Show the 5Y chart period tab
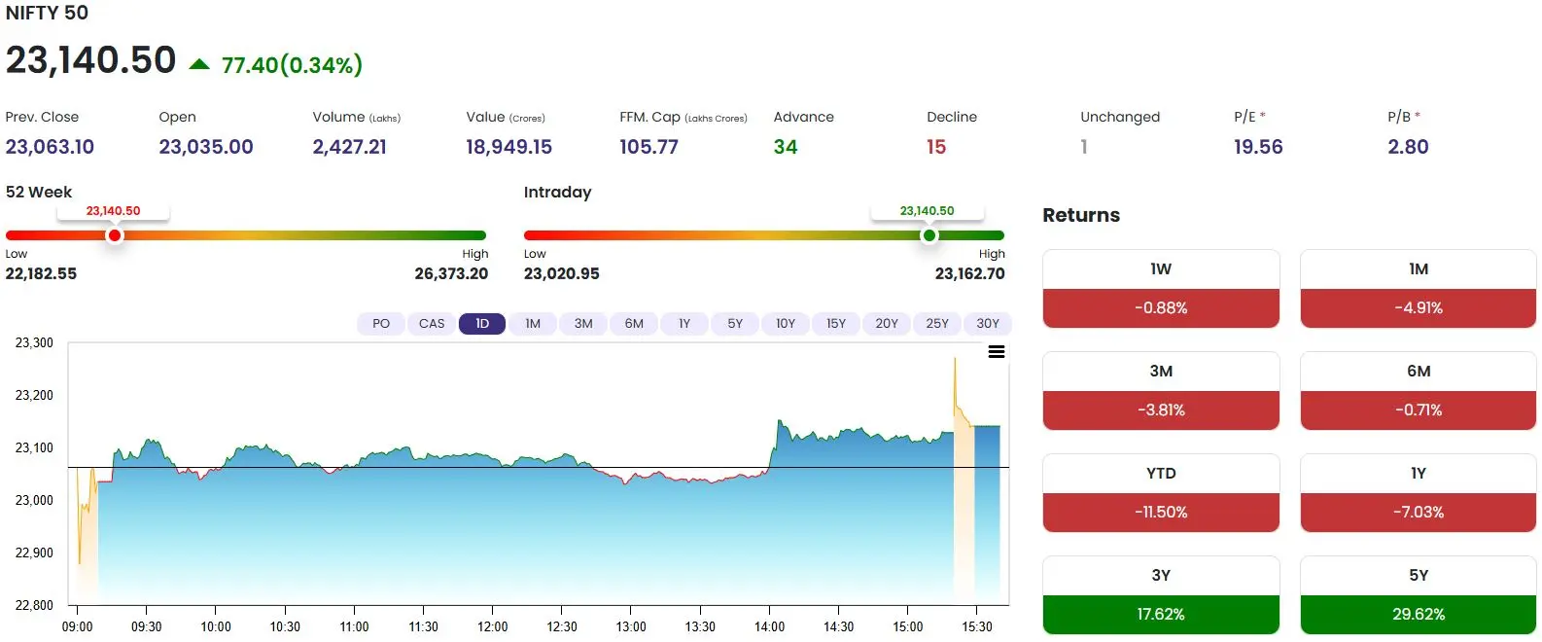Image resolution: width=1542 pixels, height=642 pixels. (x=735, y=324)
